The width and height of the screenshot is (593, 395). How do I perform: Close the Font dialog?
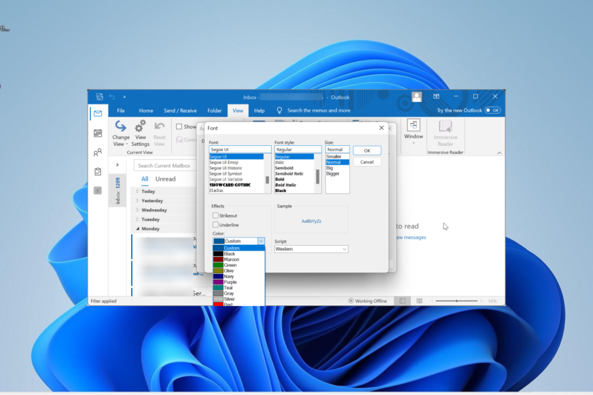coord(382,128)
